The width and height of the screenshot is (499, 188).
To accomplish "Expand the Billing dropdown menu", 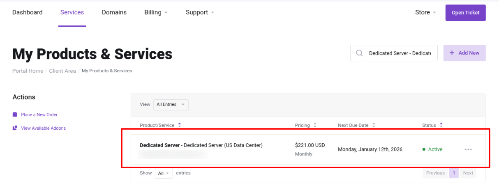I will (156, 12).
